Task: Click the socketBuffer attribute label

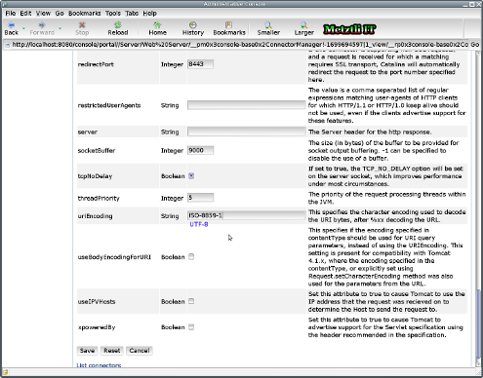Action: [97, 150]
